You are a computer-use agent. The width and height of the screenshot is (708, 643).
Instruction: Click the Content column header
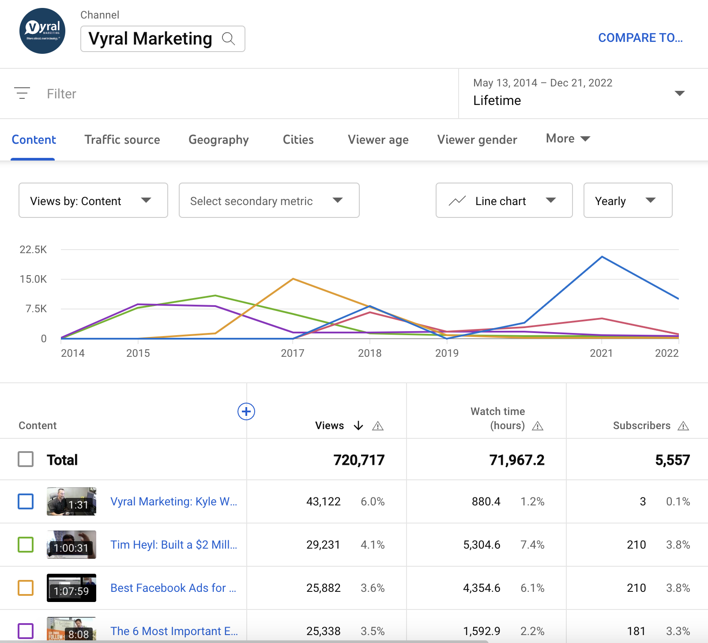(x=38, y=426)
